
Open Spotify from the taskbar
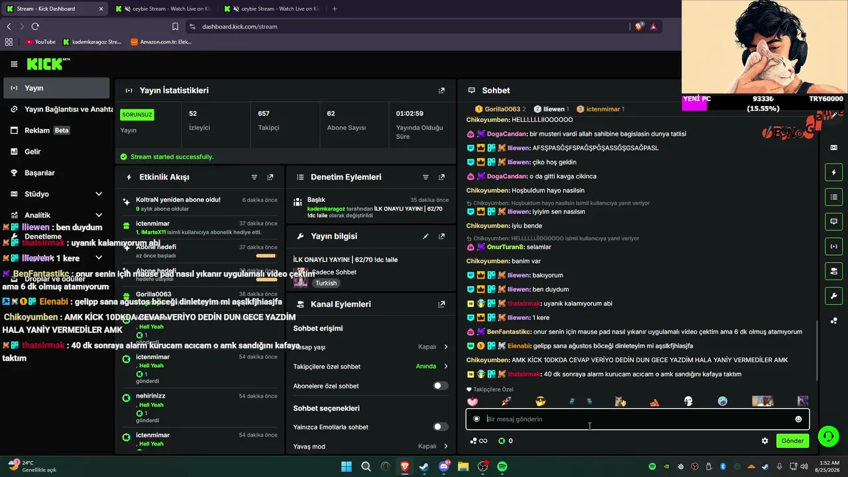coord(502,466)
